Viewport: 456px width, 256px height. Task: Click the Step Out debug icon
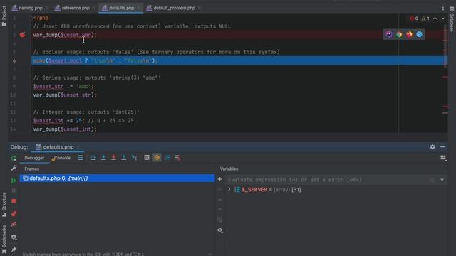pos(123,158)
